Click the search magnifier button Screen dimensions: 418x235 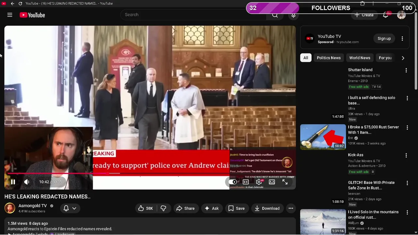point(275,15)
